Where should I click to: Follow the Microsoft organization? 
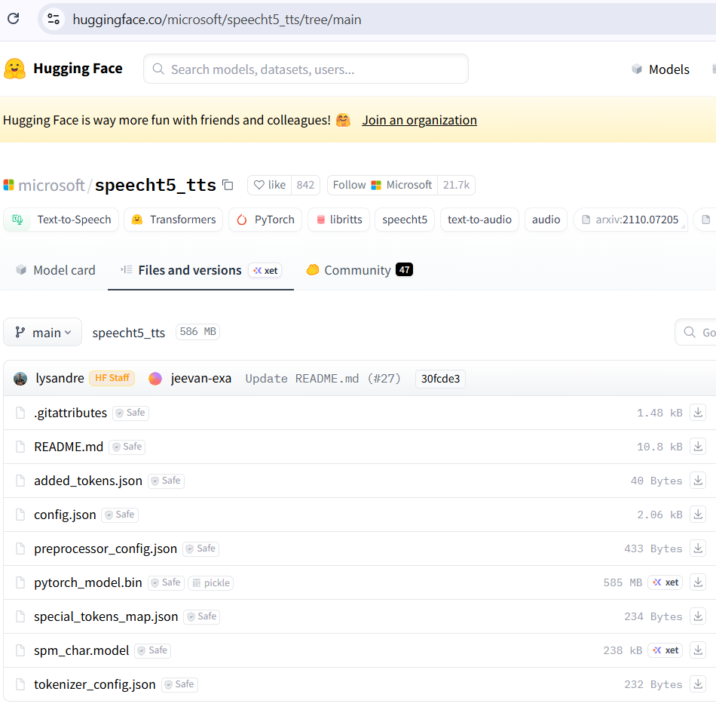click(x=382, y=185)
